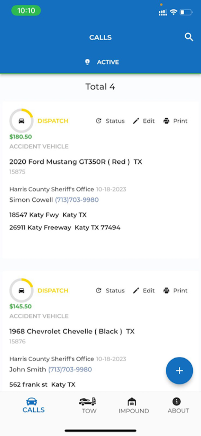This screenshot has height=436, width=201.
Task: Print the Chevrolet Chevelle call
Action: point(175,291)
